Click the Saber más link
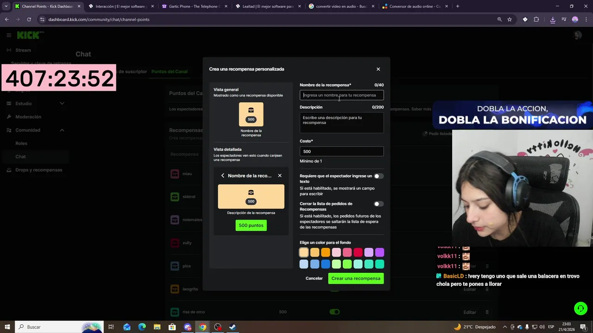The width and height of the screenshot is (593, 333). click(x=421, y=109)
